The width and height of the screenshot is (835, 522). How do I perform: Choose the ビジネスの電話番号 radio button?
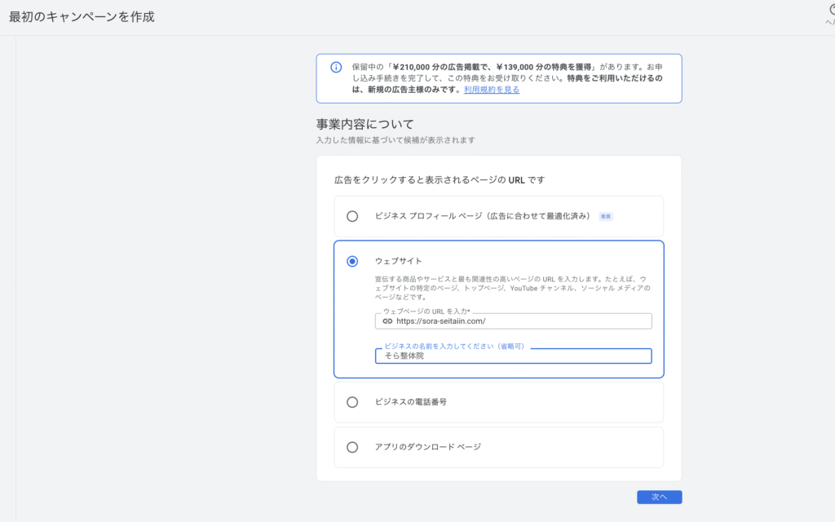352,402
